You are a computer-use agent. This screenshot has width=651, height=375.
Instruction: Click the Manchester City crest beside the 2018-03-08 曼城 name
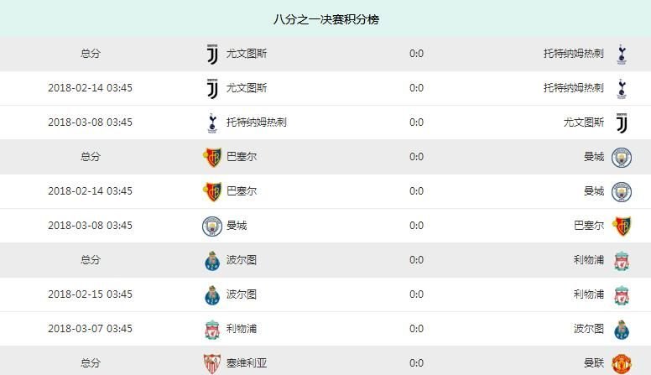coord(211,226)
